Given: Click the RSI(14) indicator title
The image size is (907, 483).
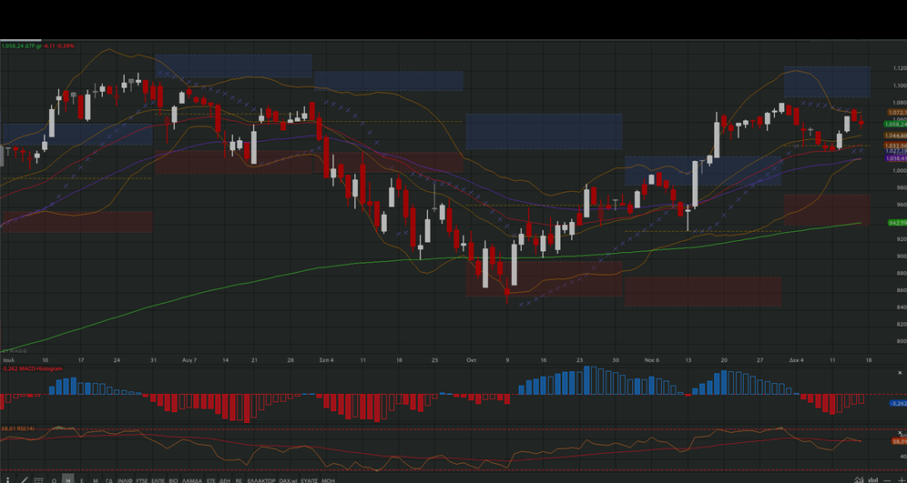Looking at the screenshot, I should (x=25, y=428).
